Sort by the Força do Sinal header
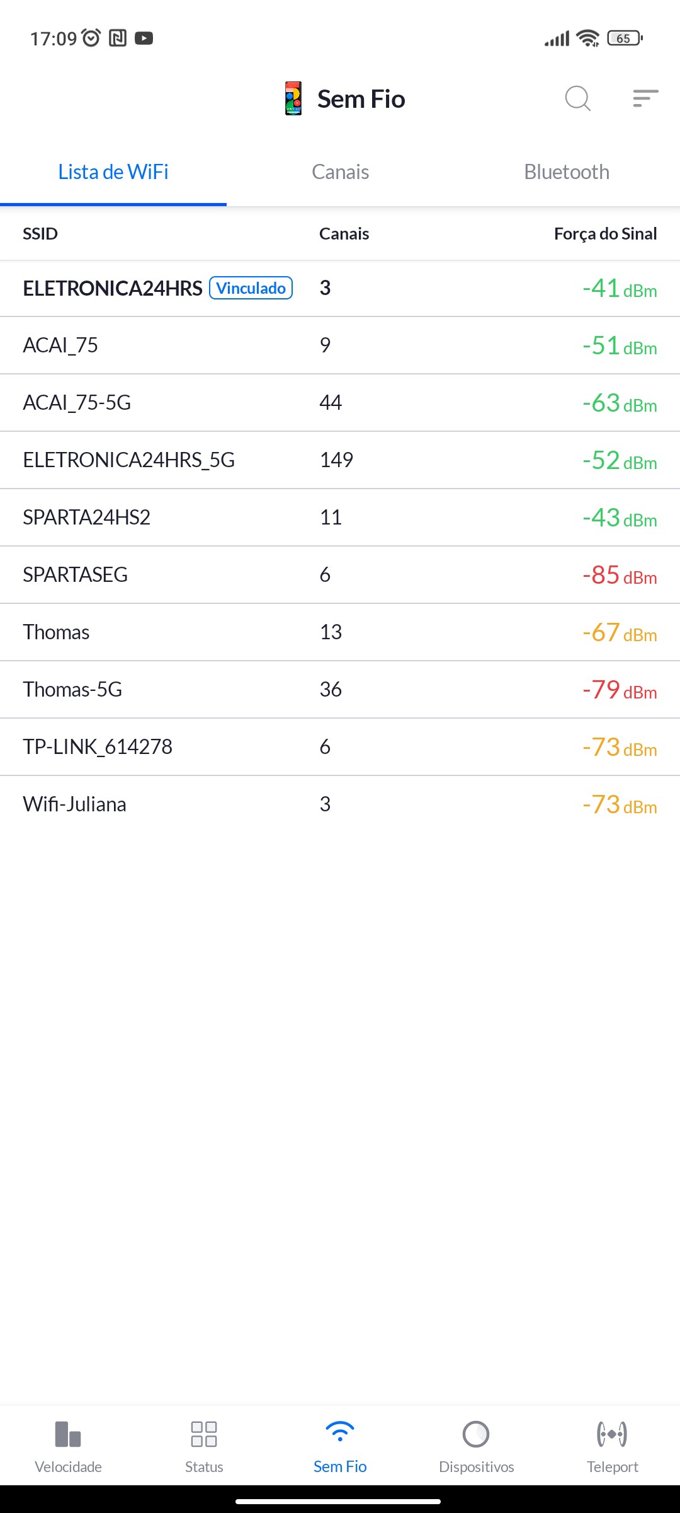 pyautogui.click(x=605, y=234)
